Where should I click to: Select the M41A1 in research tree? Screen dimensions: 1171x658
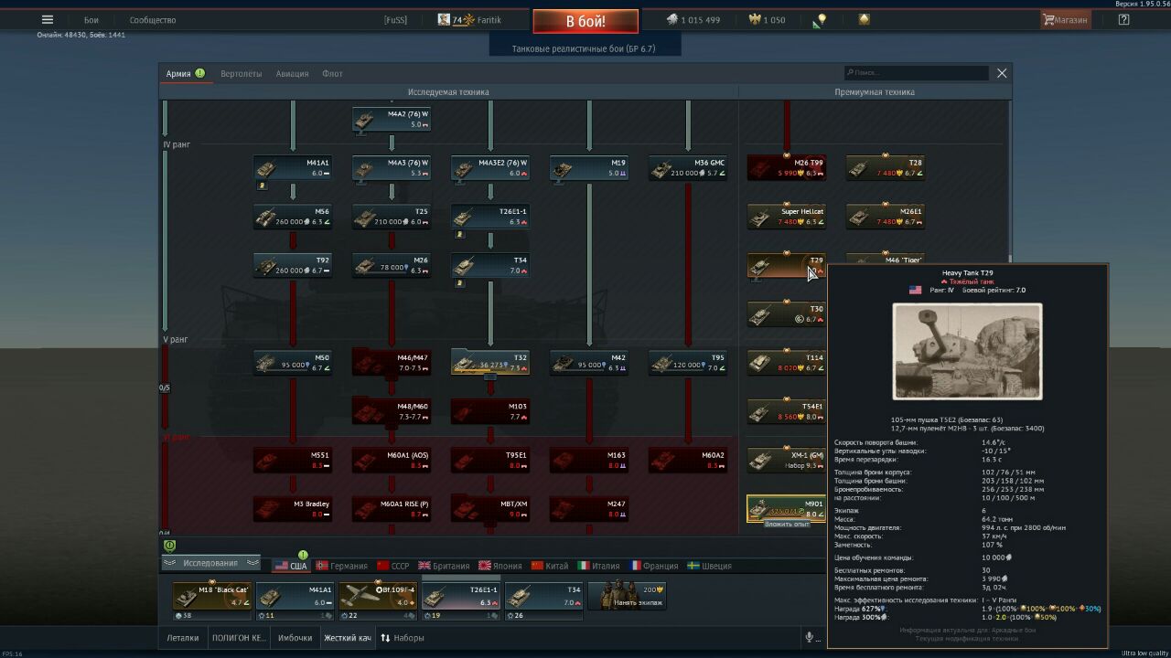pos(293,168)
